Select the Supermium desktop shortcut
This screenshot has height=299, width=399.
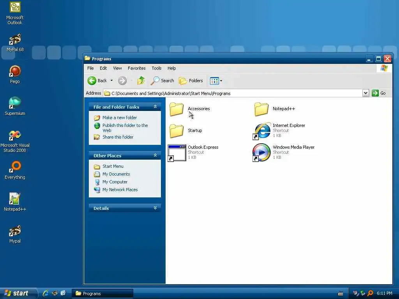click(x=15, y=106)
